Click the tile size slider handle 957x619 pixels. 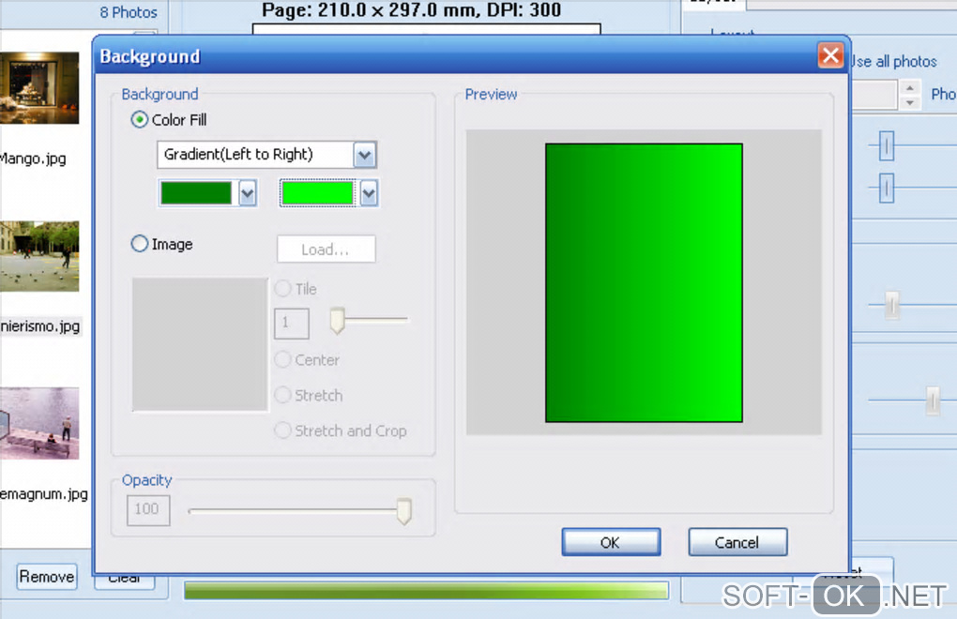(337, 321)
